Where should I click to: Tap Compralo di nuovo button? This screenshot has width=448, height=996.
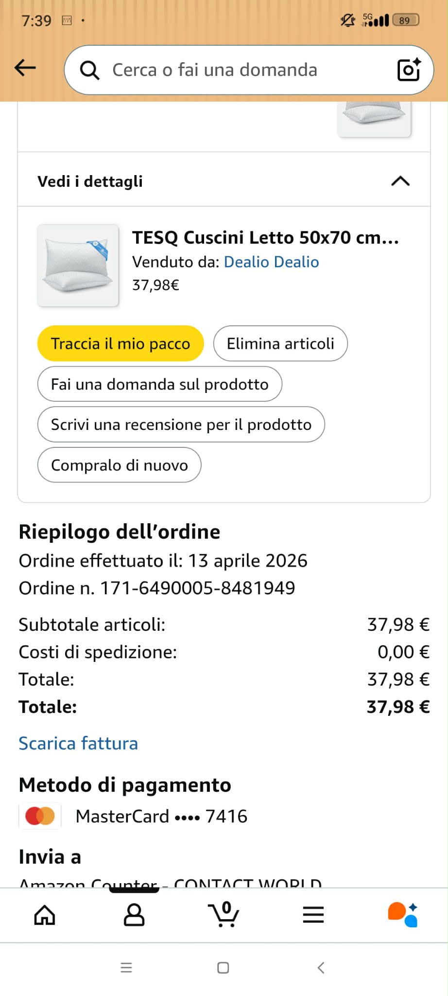[120, 465]
